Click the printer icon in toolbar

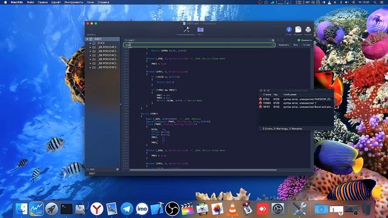308,30
